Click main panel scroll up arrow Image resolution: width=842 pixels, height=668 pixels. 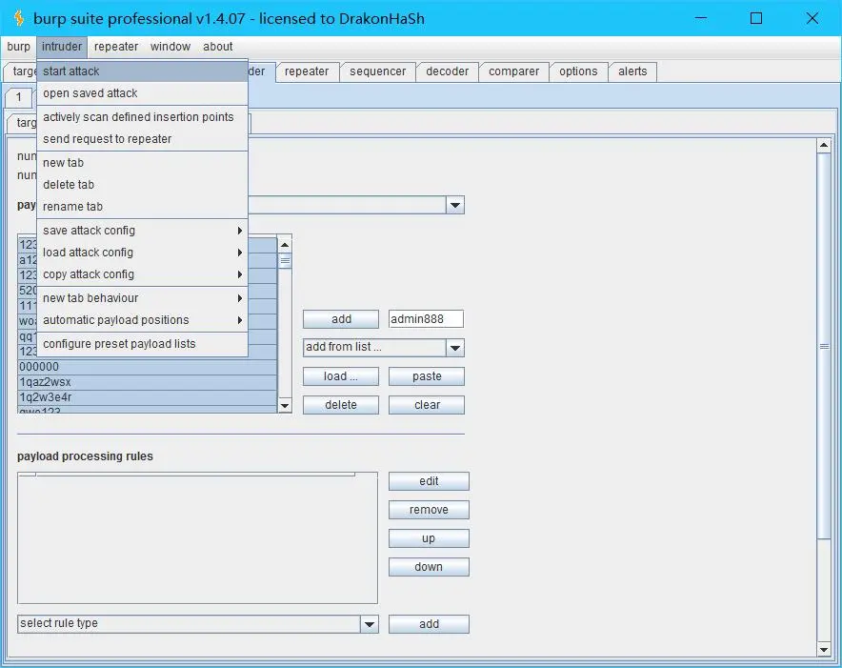coord(824,145)
